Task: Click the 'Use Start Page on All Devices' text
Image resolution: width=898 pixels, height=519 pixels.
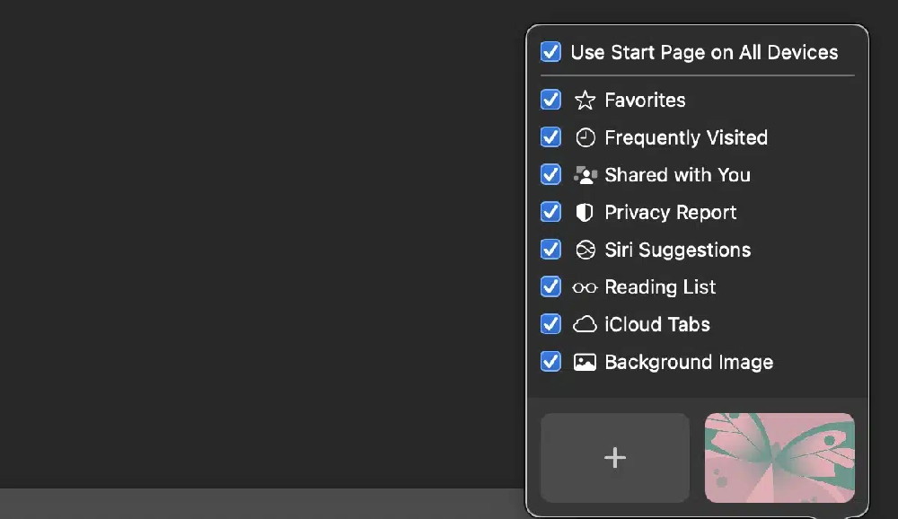Action: pos(704,52)
